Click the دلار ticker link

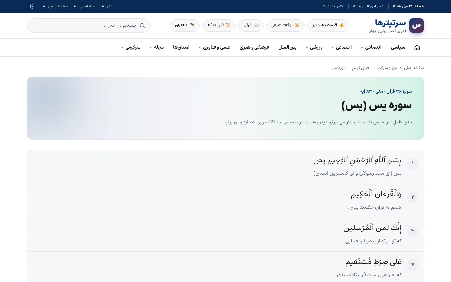(x=108, y=6)
